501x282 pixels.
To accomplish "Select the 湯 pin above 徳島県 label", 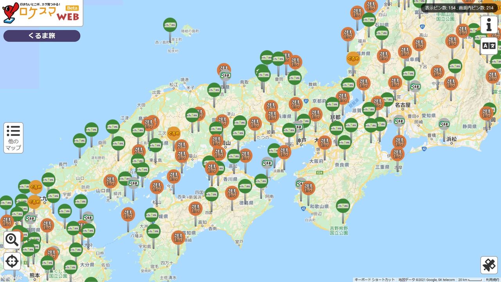I will click(x=232, y=193).
